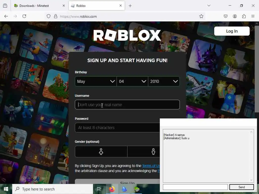Open the birthday month dropdown May
This screenshot has width=259, height=194.
pos(96,81)
